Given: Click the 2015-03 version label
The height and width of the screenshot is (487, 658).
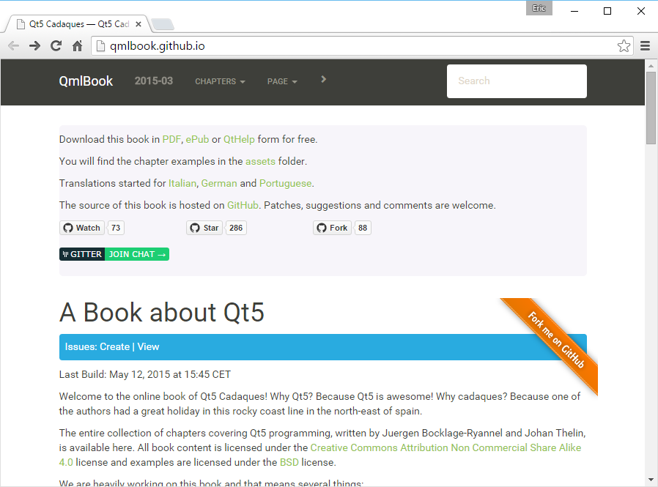Looking at the screenshot, I should (154, 81).
